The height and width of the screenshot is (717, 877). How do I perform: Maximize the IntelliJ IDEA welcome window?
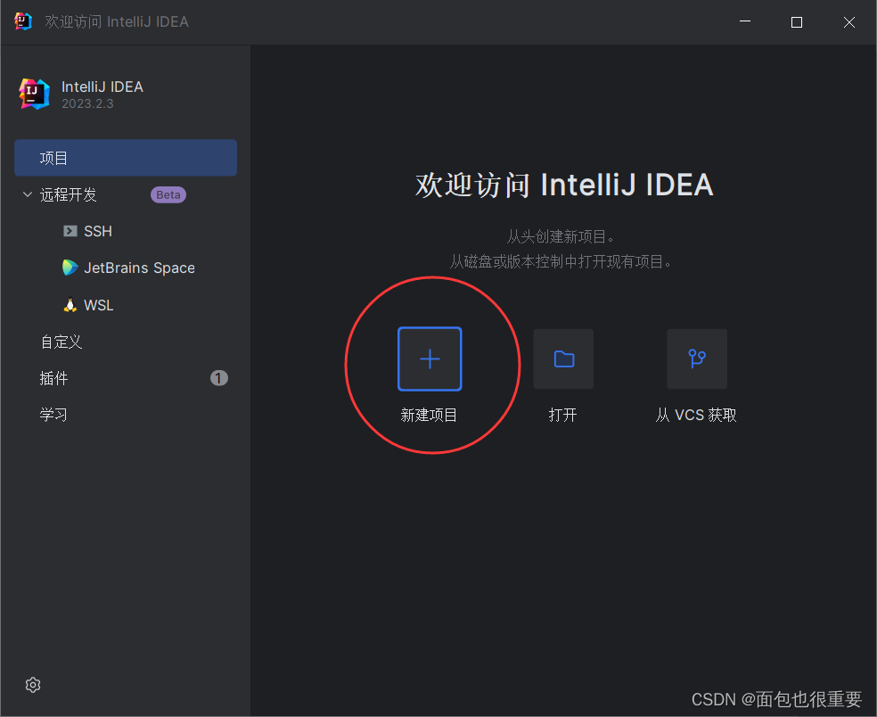click(x=797, y=21)
